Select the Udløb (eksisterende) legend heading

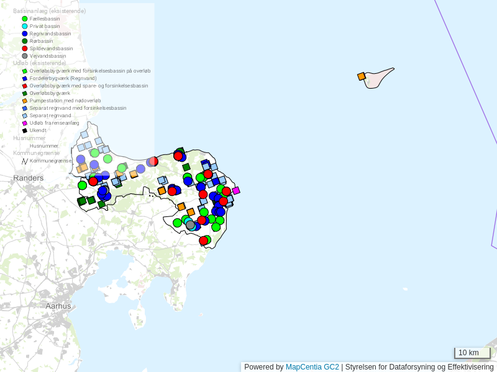39,63
